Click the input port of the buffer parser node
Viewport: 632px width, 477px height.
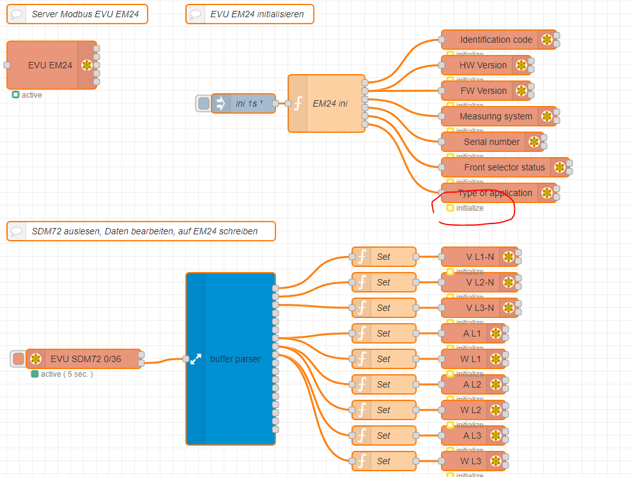click(x=186, y=359)
